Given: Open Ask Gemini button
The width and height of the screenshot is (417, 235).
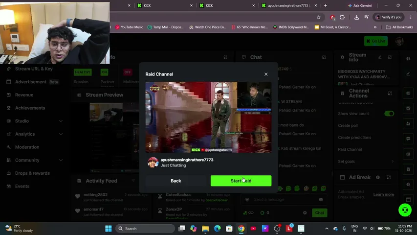Looking at the screenshot, I should [360, 5].
